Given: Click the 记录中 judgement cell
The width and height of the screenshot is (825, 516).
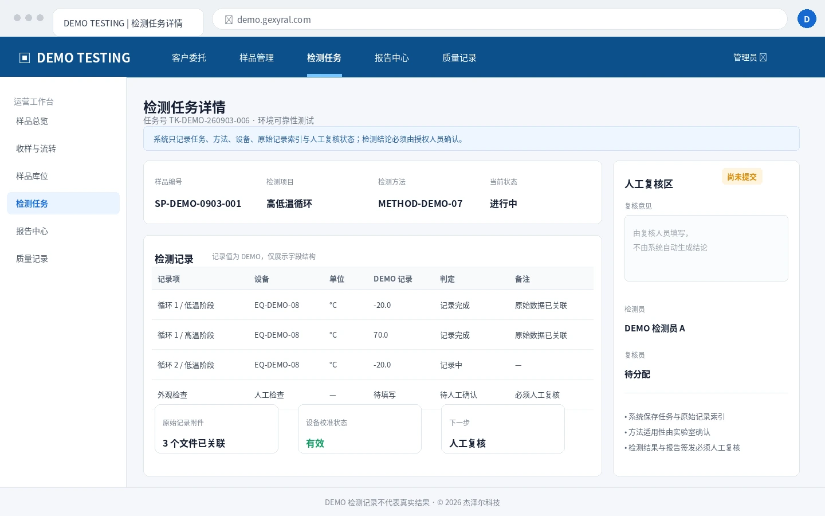Looking at the screenshot, I should 451,365.
